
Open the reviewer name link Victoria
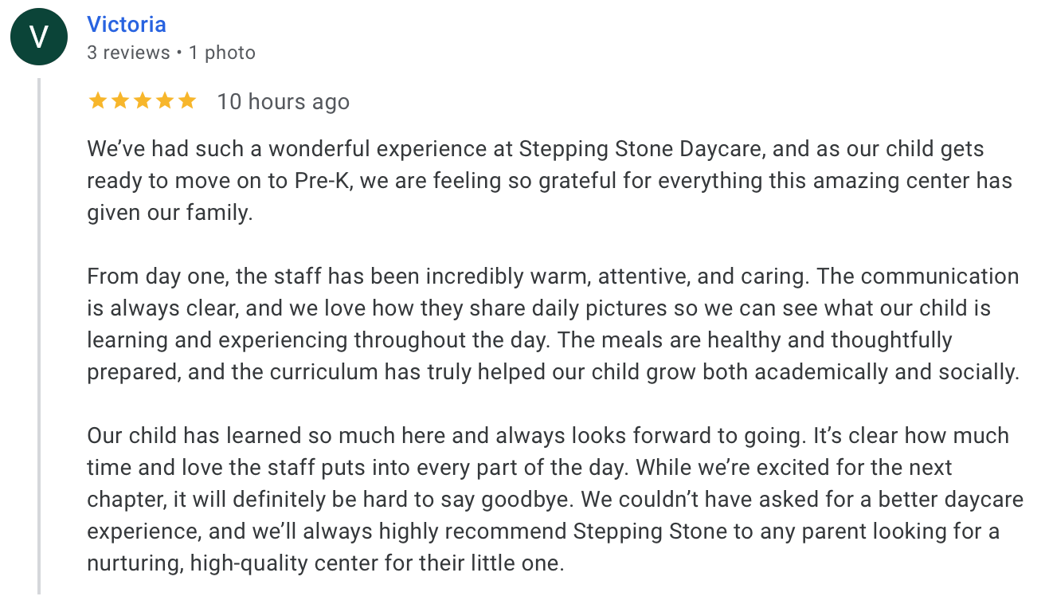(x=127, y=25)
